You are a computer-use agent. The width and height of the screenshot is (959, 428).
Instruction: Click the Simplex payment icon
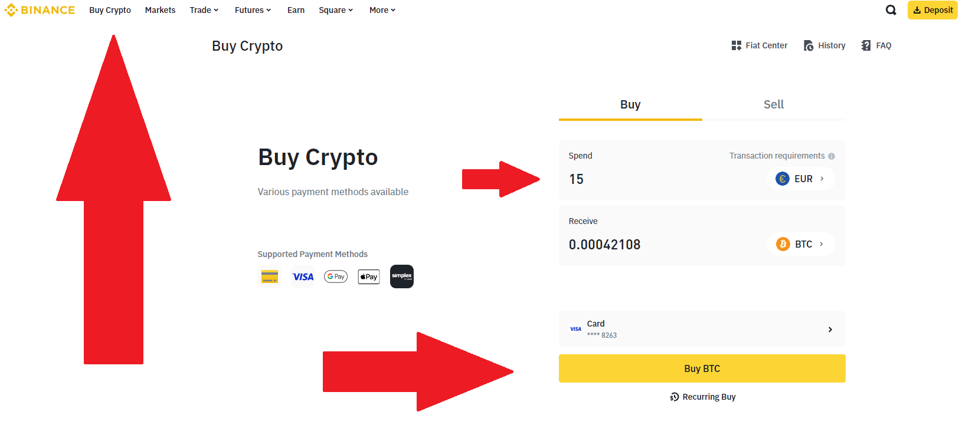click(x=402, y=276)
